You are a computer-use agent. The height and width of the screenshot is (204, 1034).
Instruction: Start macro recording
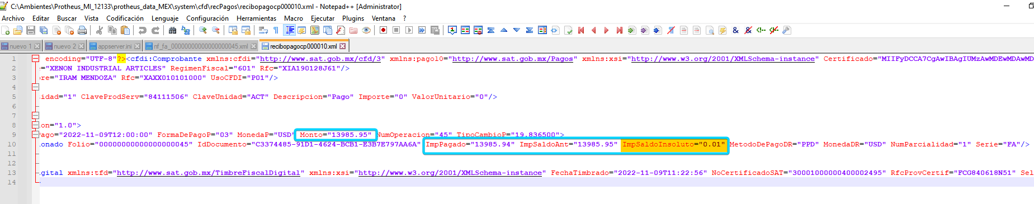click(383, 30)
